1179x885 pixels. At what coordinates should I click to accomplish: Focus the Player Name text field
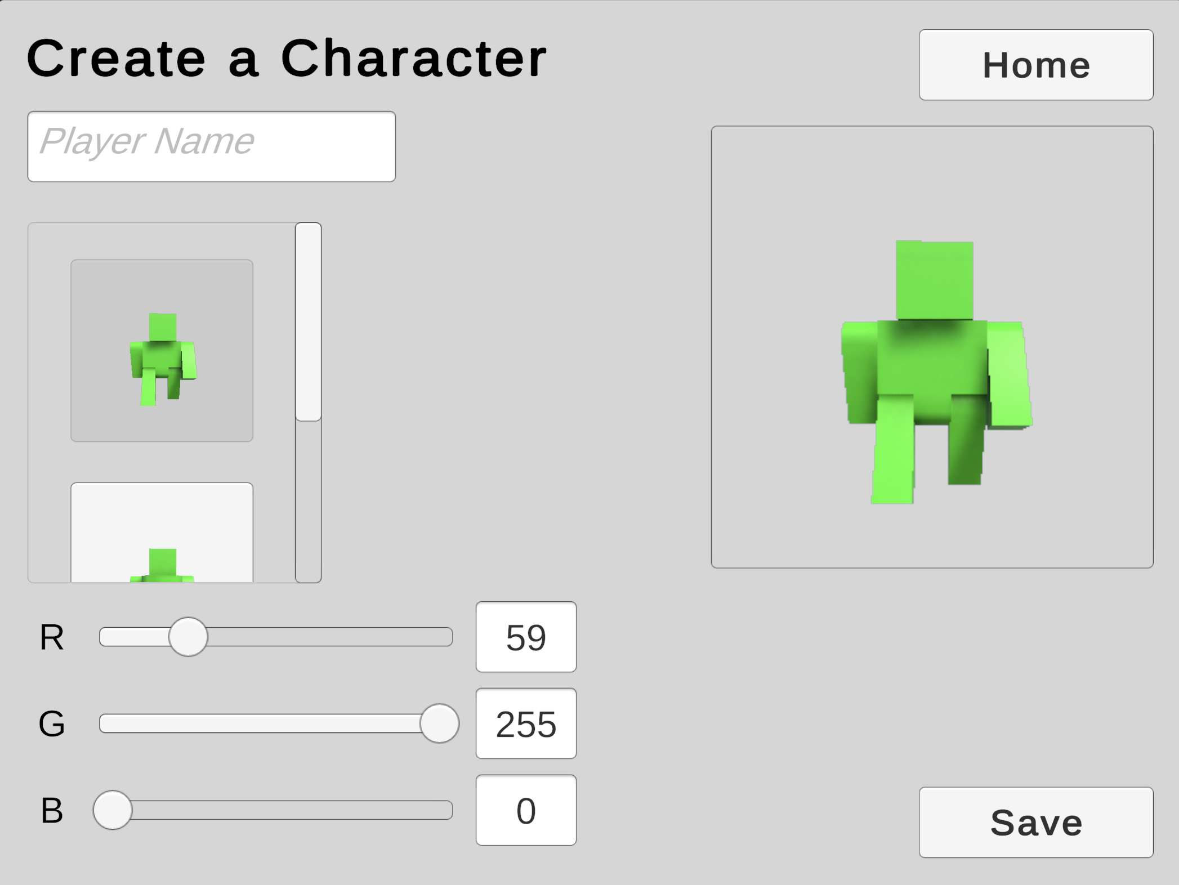(x=211, y=146)
